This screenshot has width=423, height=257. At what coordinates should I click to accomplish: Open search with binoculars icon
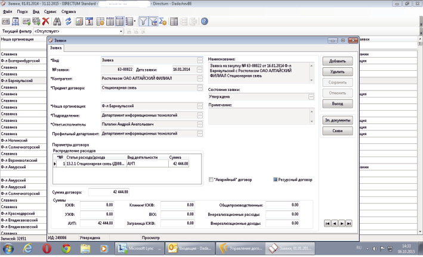tap(57, 21)
